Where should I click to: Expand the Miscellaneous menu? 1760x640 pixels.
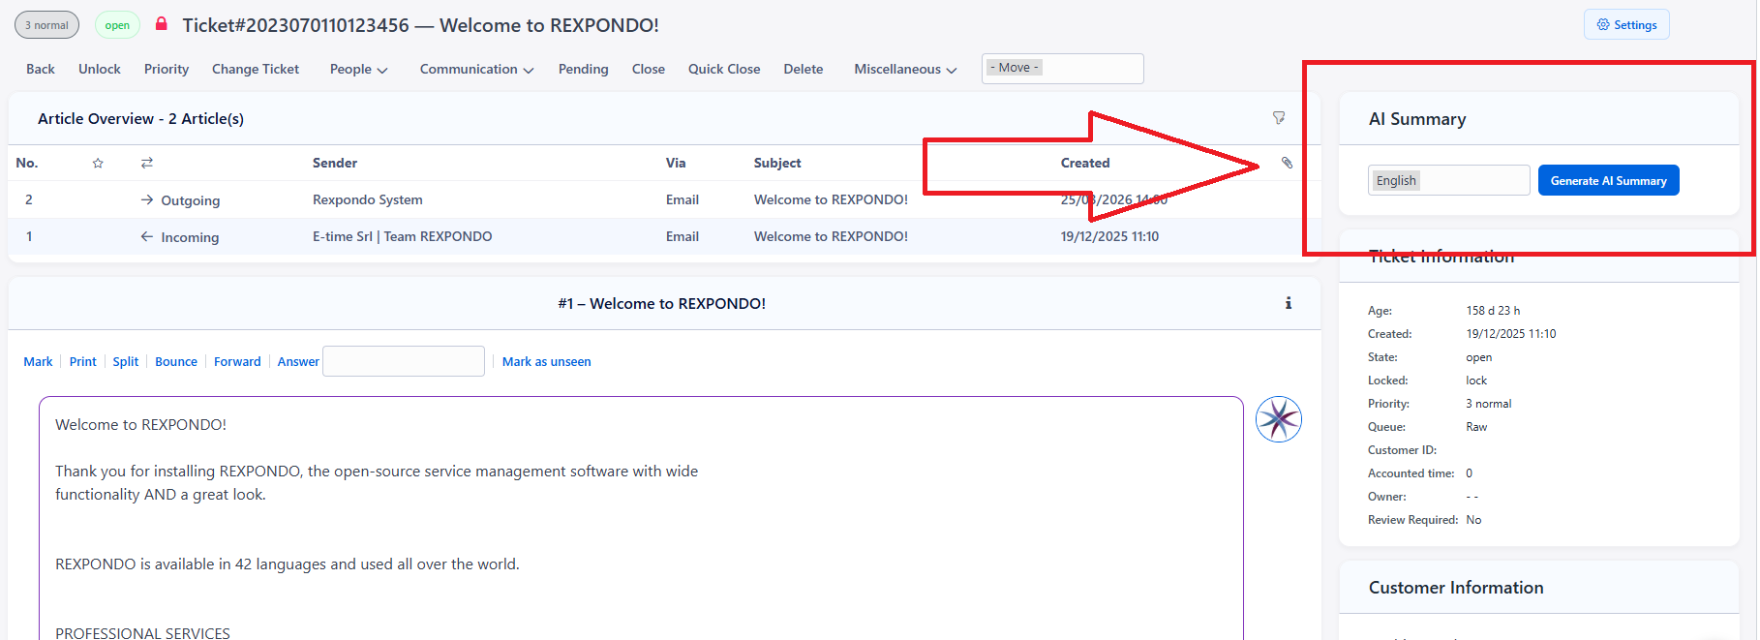[x=905, y=69]
